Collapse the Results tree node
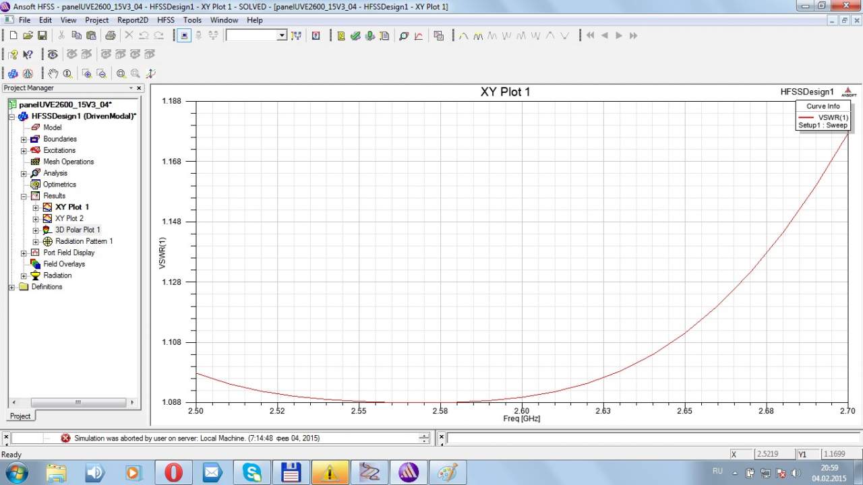Image resolution: width=863 pixels, height=485 pixels. (24, 196)
